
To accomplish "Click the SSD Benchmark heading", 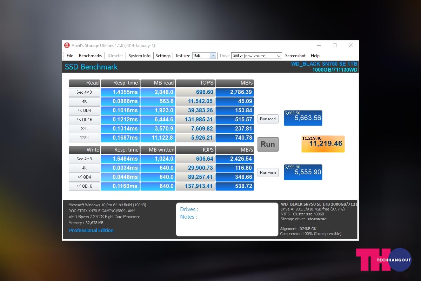I will click(x=91, y=67).
